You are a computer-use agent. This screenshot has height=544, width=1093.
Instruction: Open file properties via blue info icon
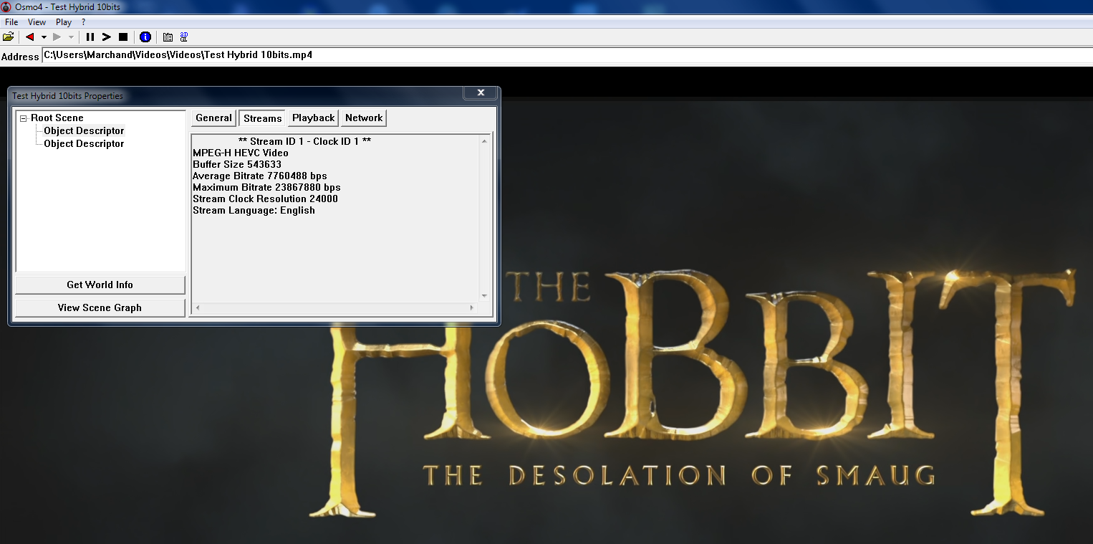[145, 37]
